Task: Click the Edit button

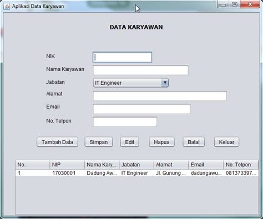Action: [x=129, y=142]
